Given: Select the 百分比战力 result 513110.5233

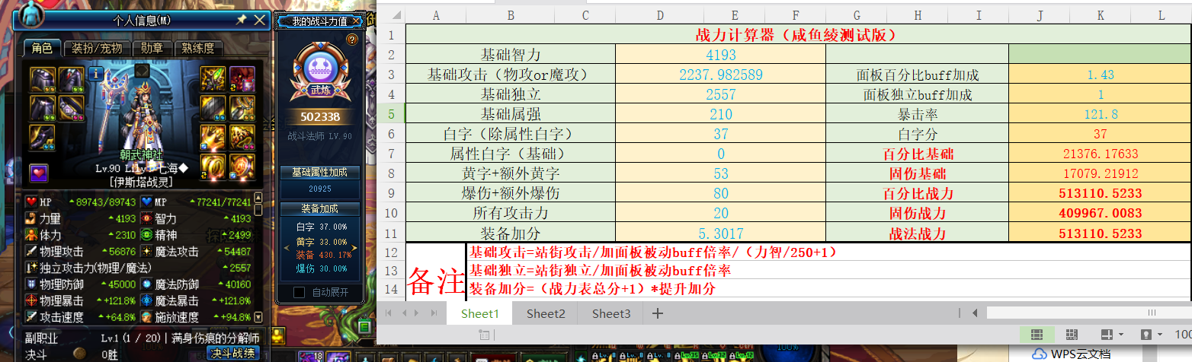Looking at the screenshot, I should coord(1100,193).
